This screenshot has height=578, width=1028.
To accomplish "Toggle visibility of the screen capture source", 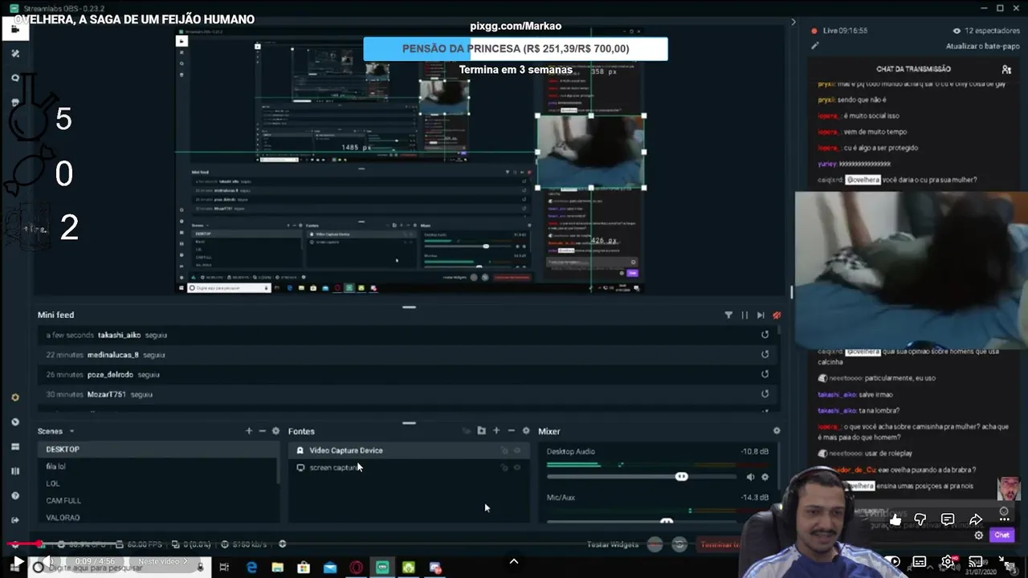I will click(517, 467).
